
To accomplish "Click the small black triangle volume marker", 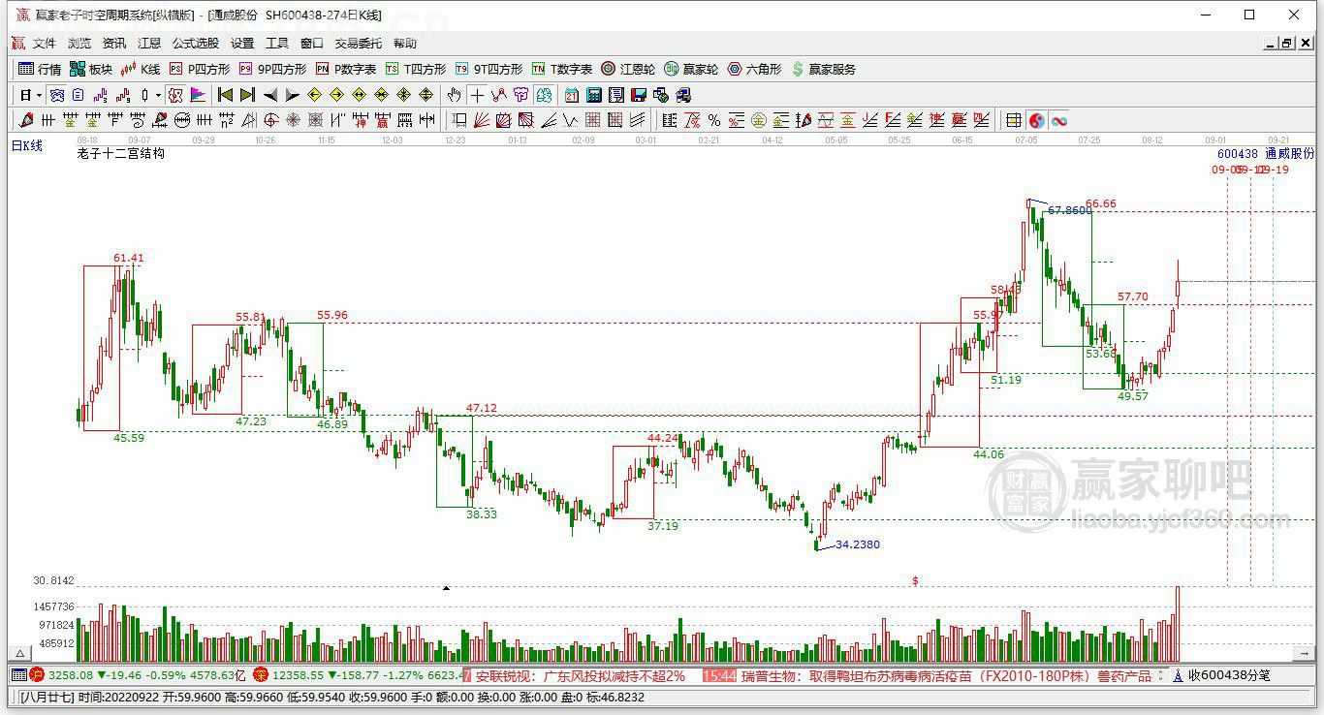I will point(446,587).
